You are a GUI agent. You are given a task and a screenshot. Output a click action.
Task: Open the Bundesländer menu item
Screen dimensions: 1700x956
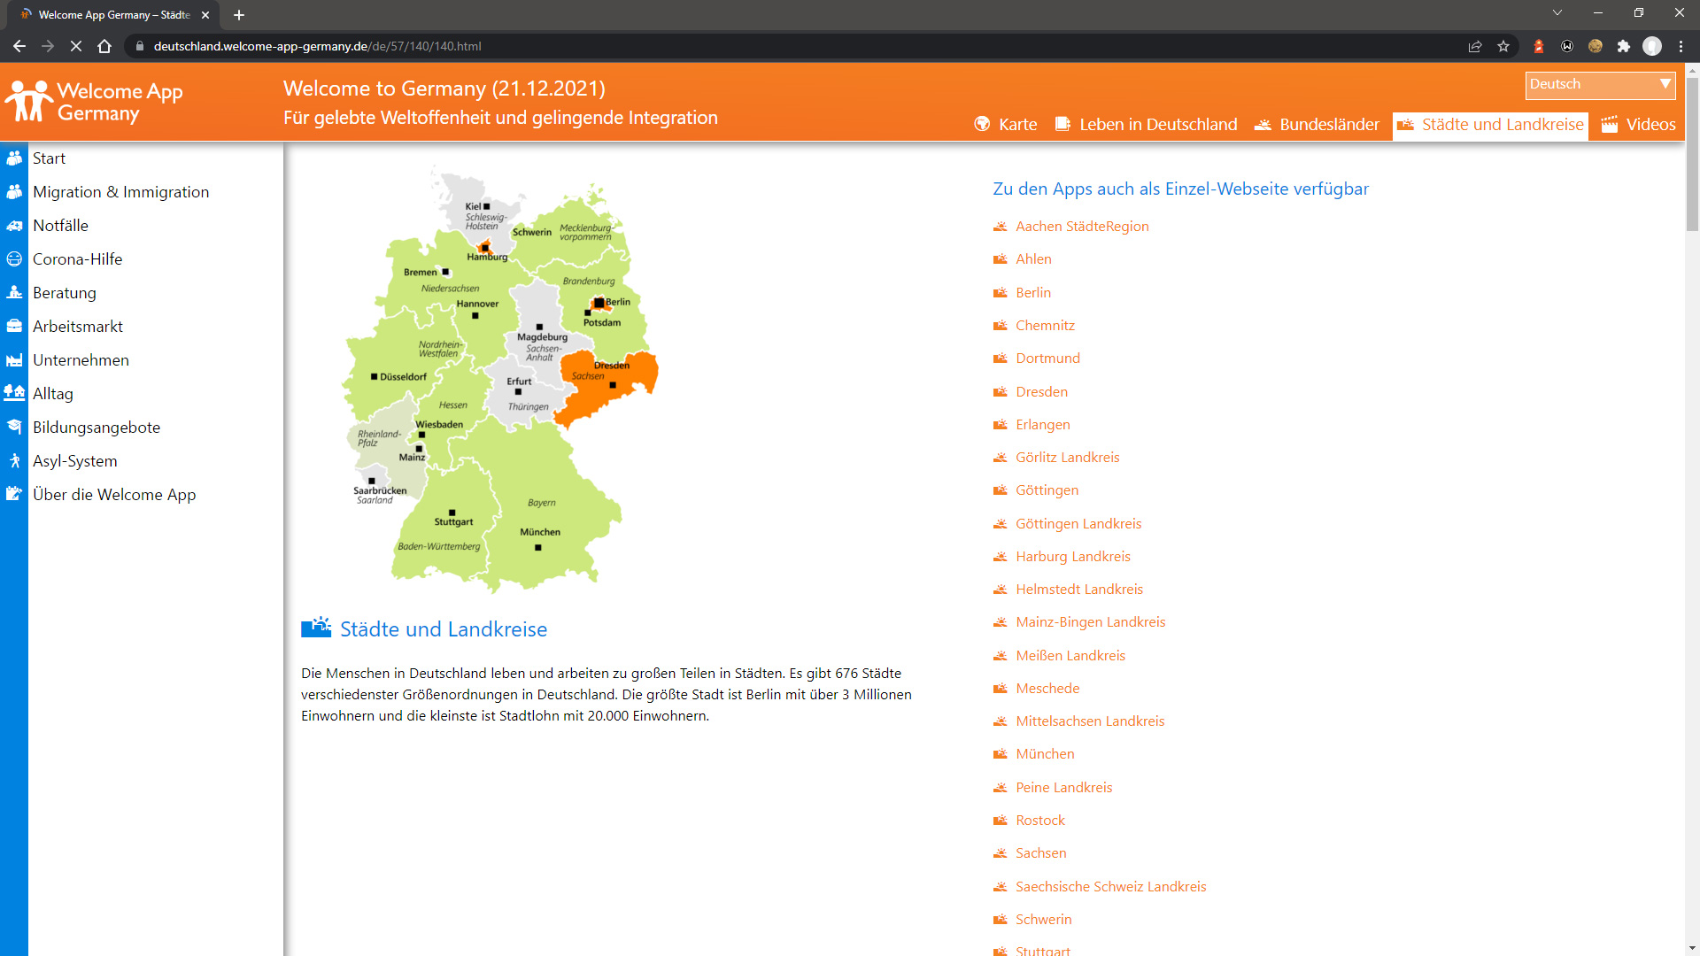pos(1317,125)
